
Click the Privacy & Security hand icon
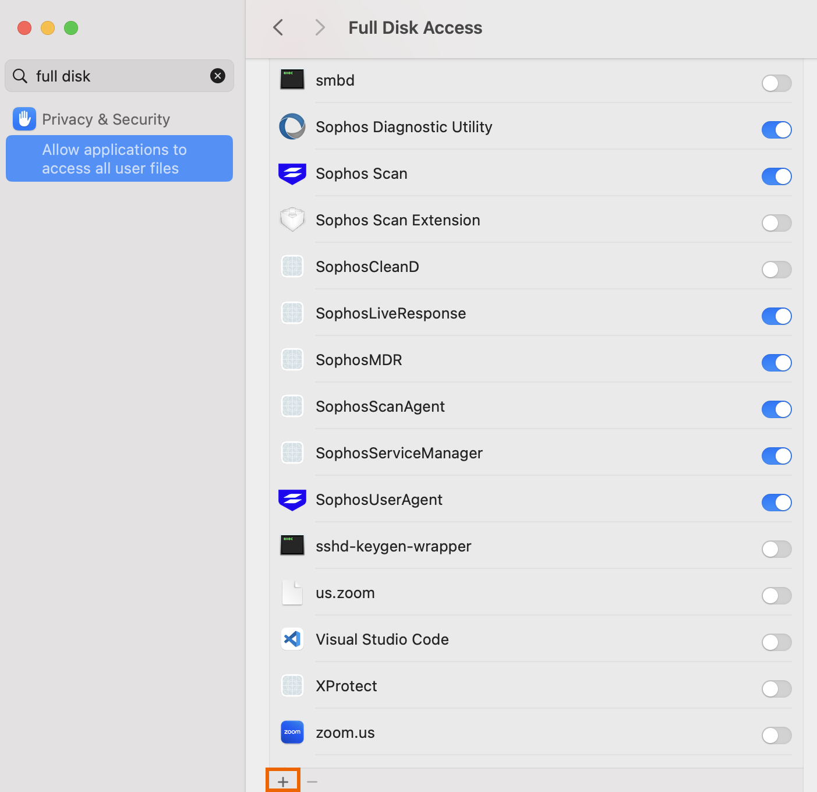pos(24,119)
